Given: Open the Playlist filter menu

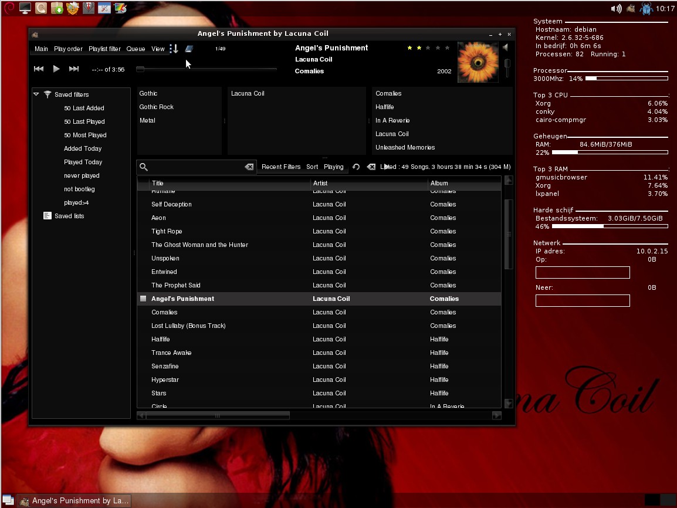Looking at the screenshot, I should pyautogui.click(x=104, y=49).
